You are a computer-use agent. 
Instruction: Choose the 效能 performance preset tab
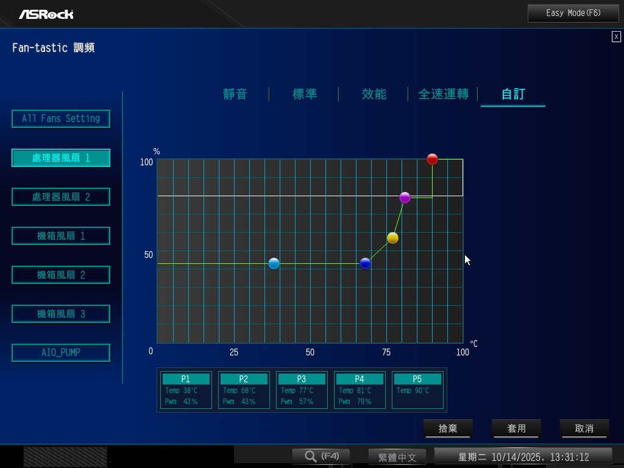(x=374, y=94)
